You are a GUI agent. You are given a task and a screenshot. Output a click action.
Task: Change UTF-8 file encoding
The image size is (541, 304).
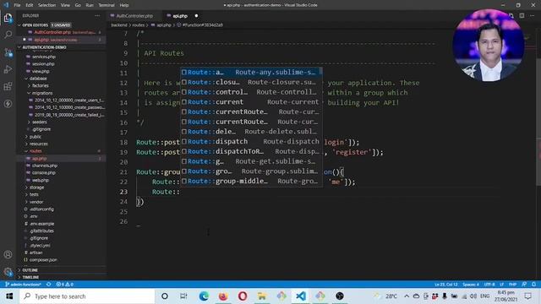[489, 285]
